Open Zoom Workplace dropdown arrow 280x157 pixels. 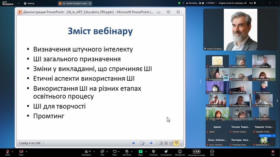(19, 3)
